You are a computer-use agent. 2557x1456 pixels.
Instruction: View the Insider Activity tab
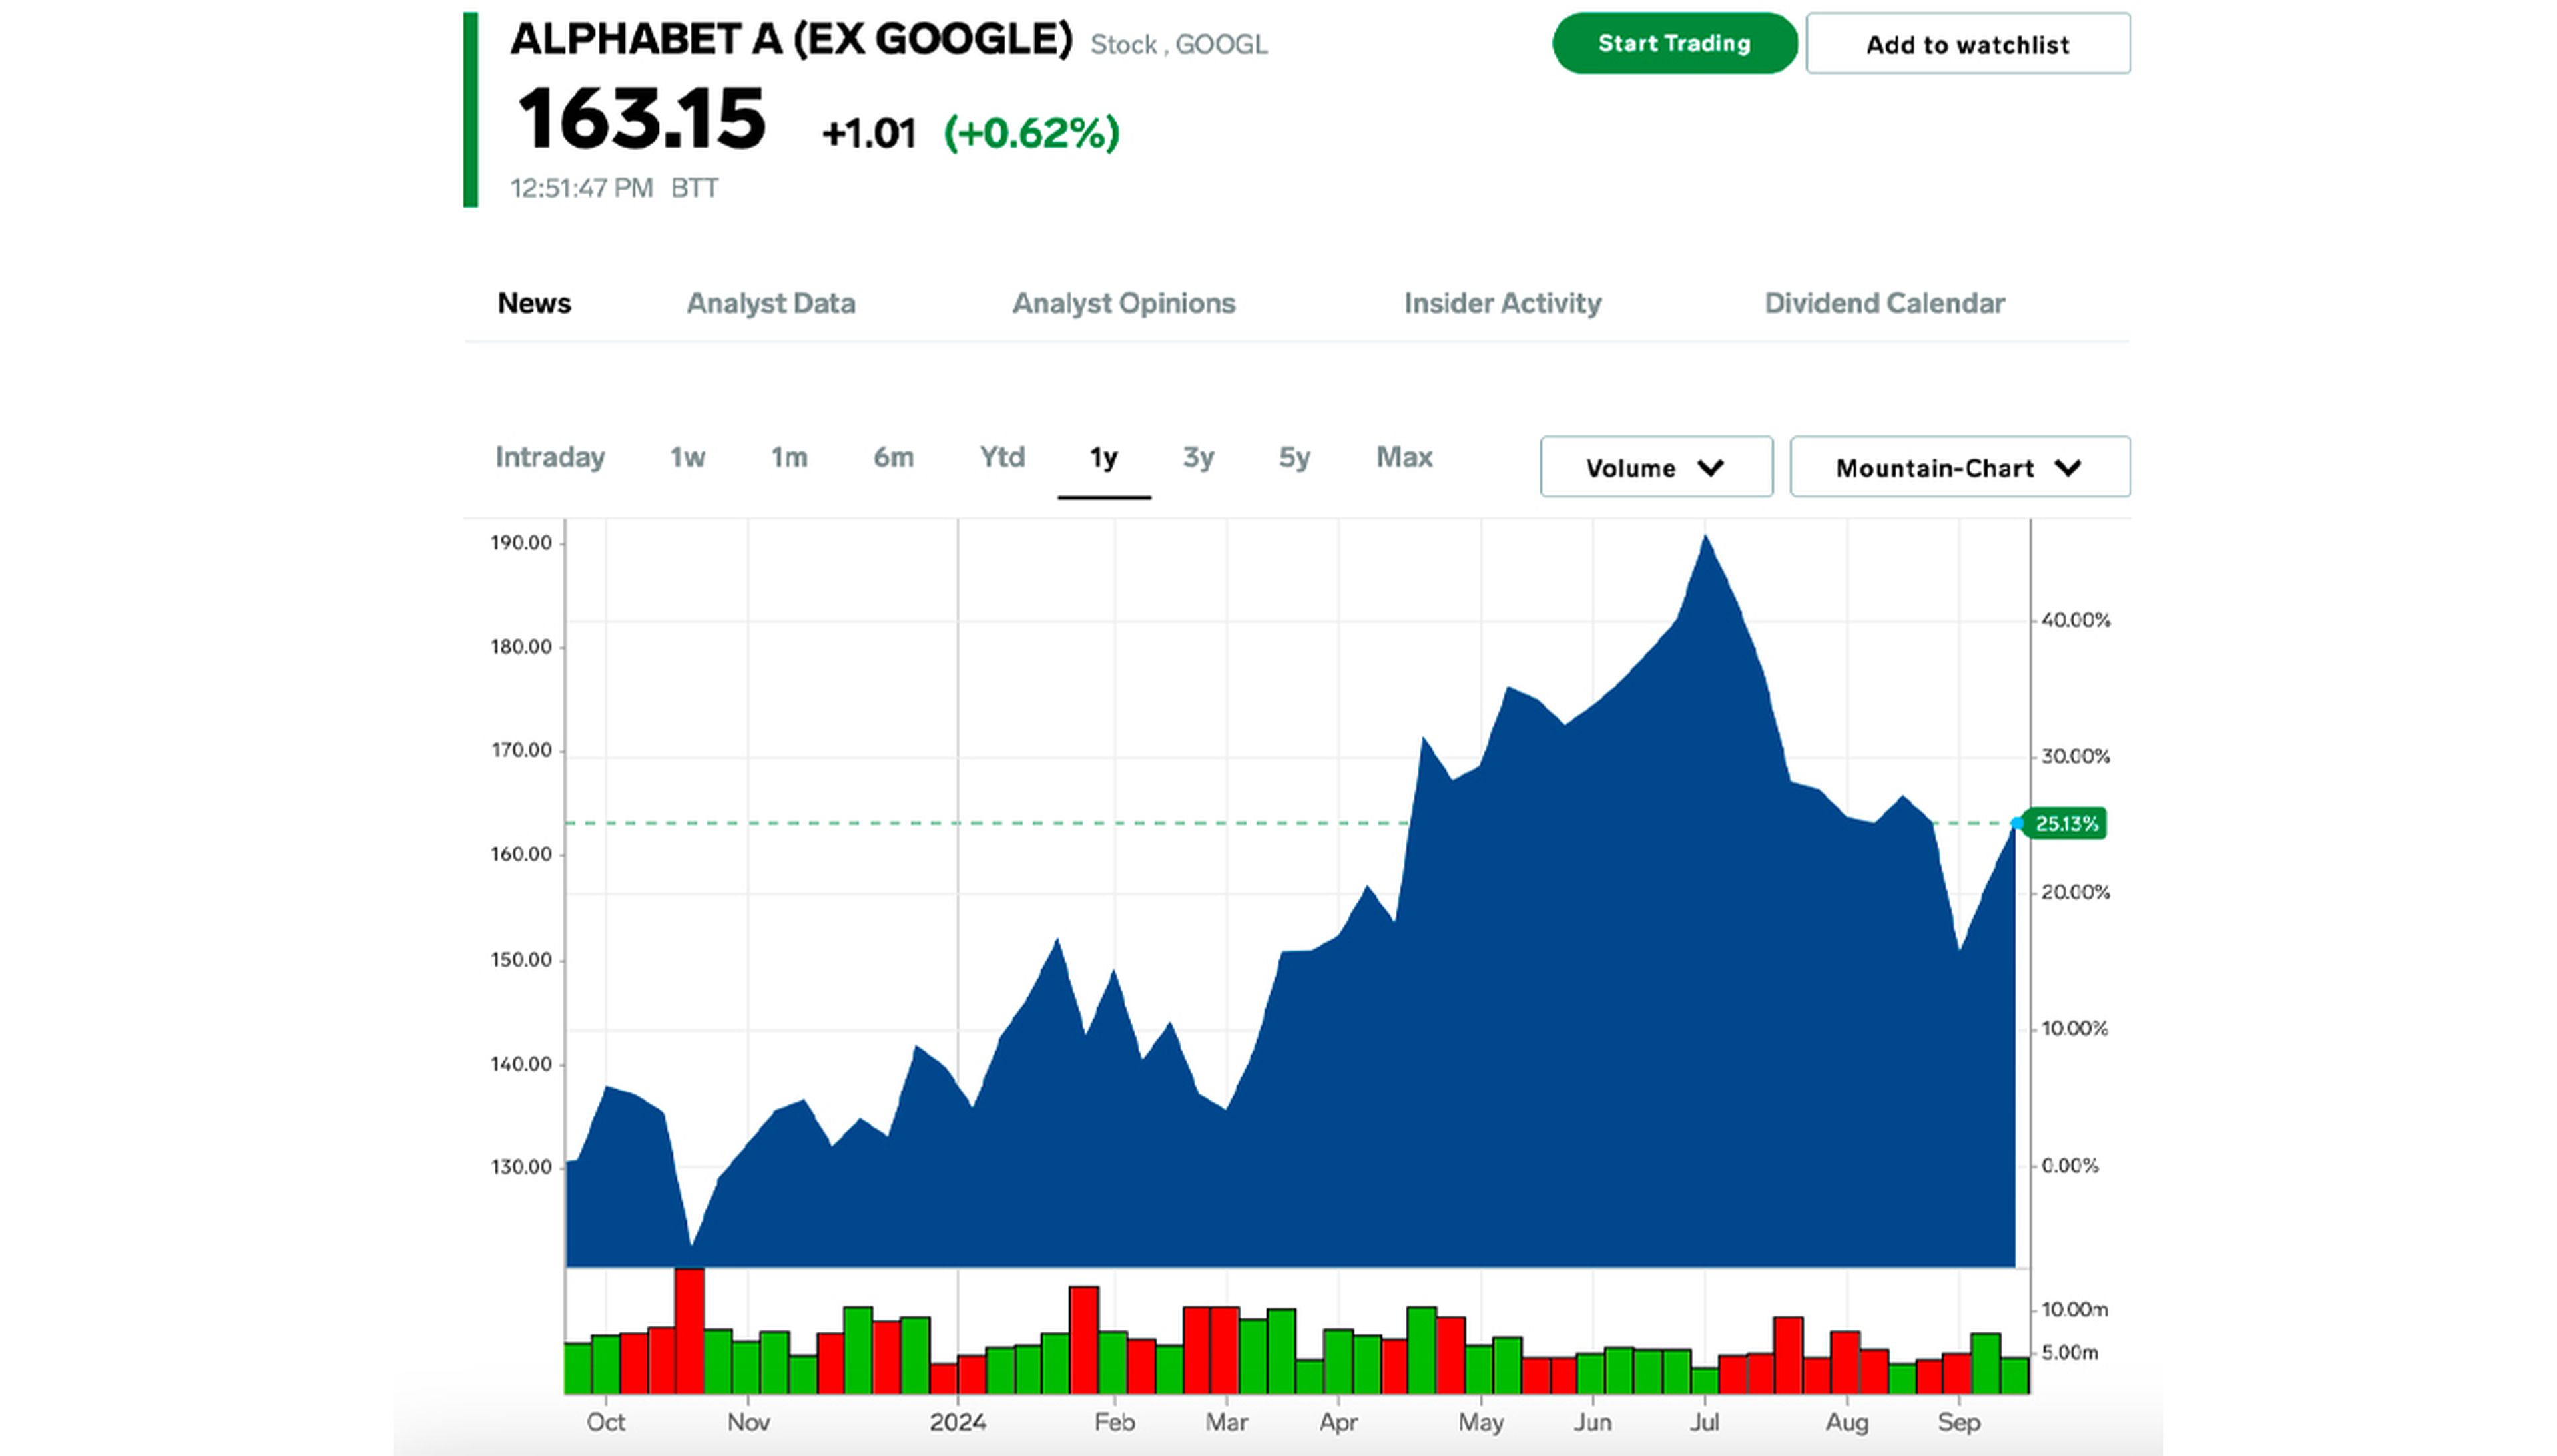click(1503, 303)
